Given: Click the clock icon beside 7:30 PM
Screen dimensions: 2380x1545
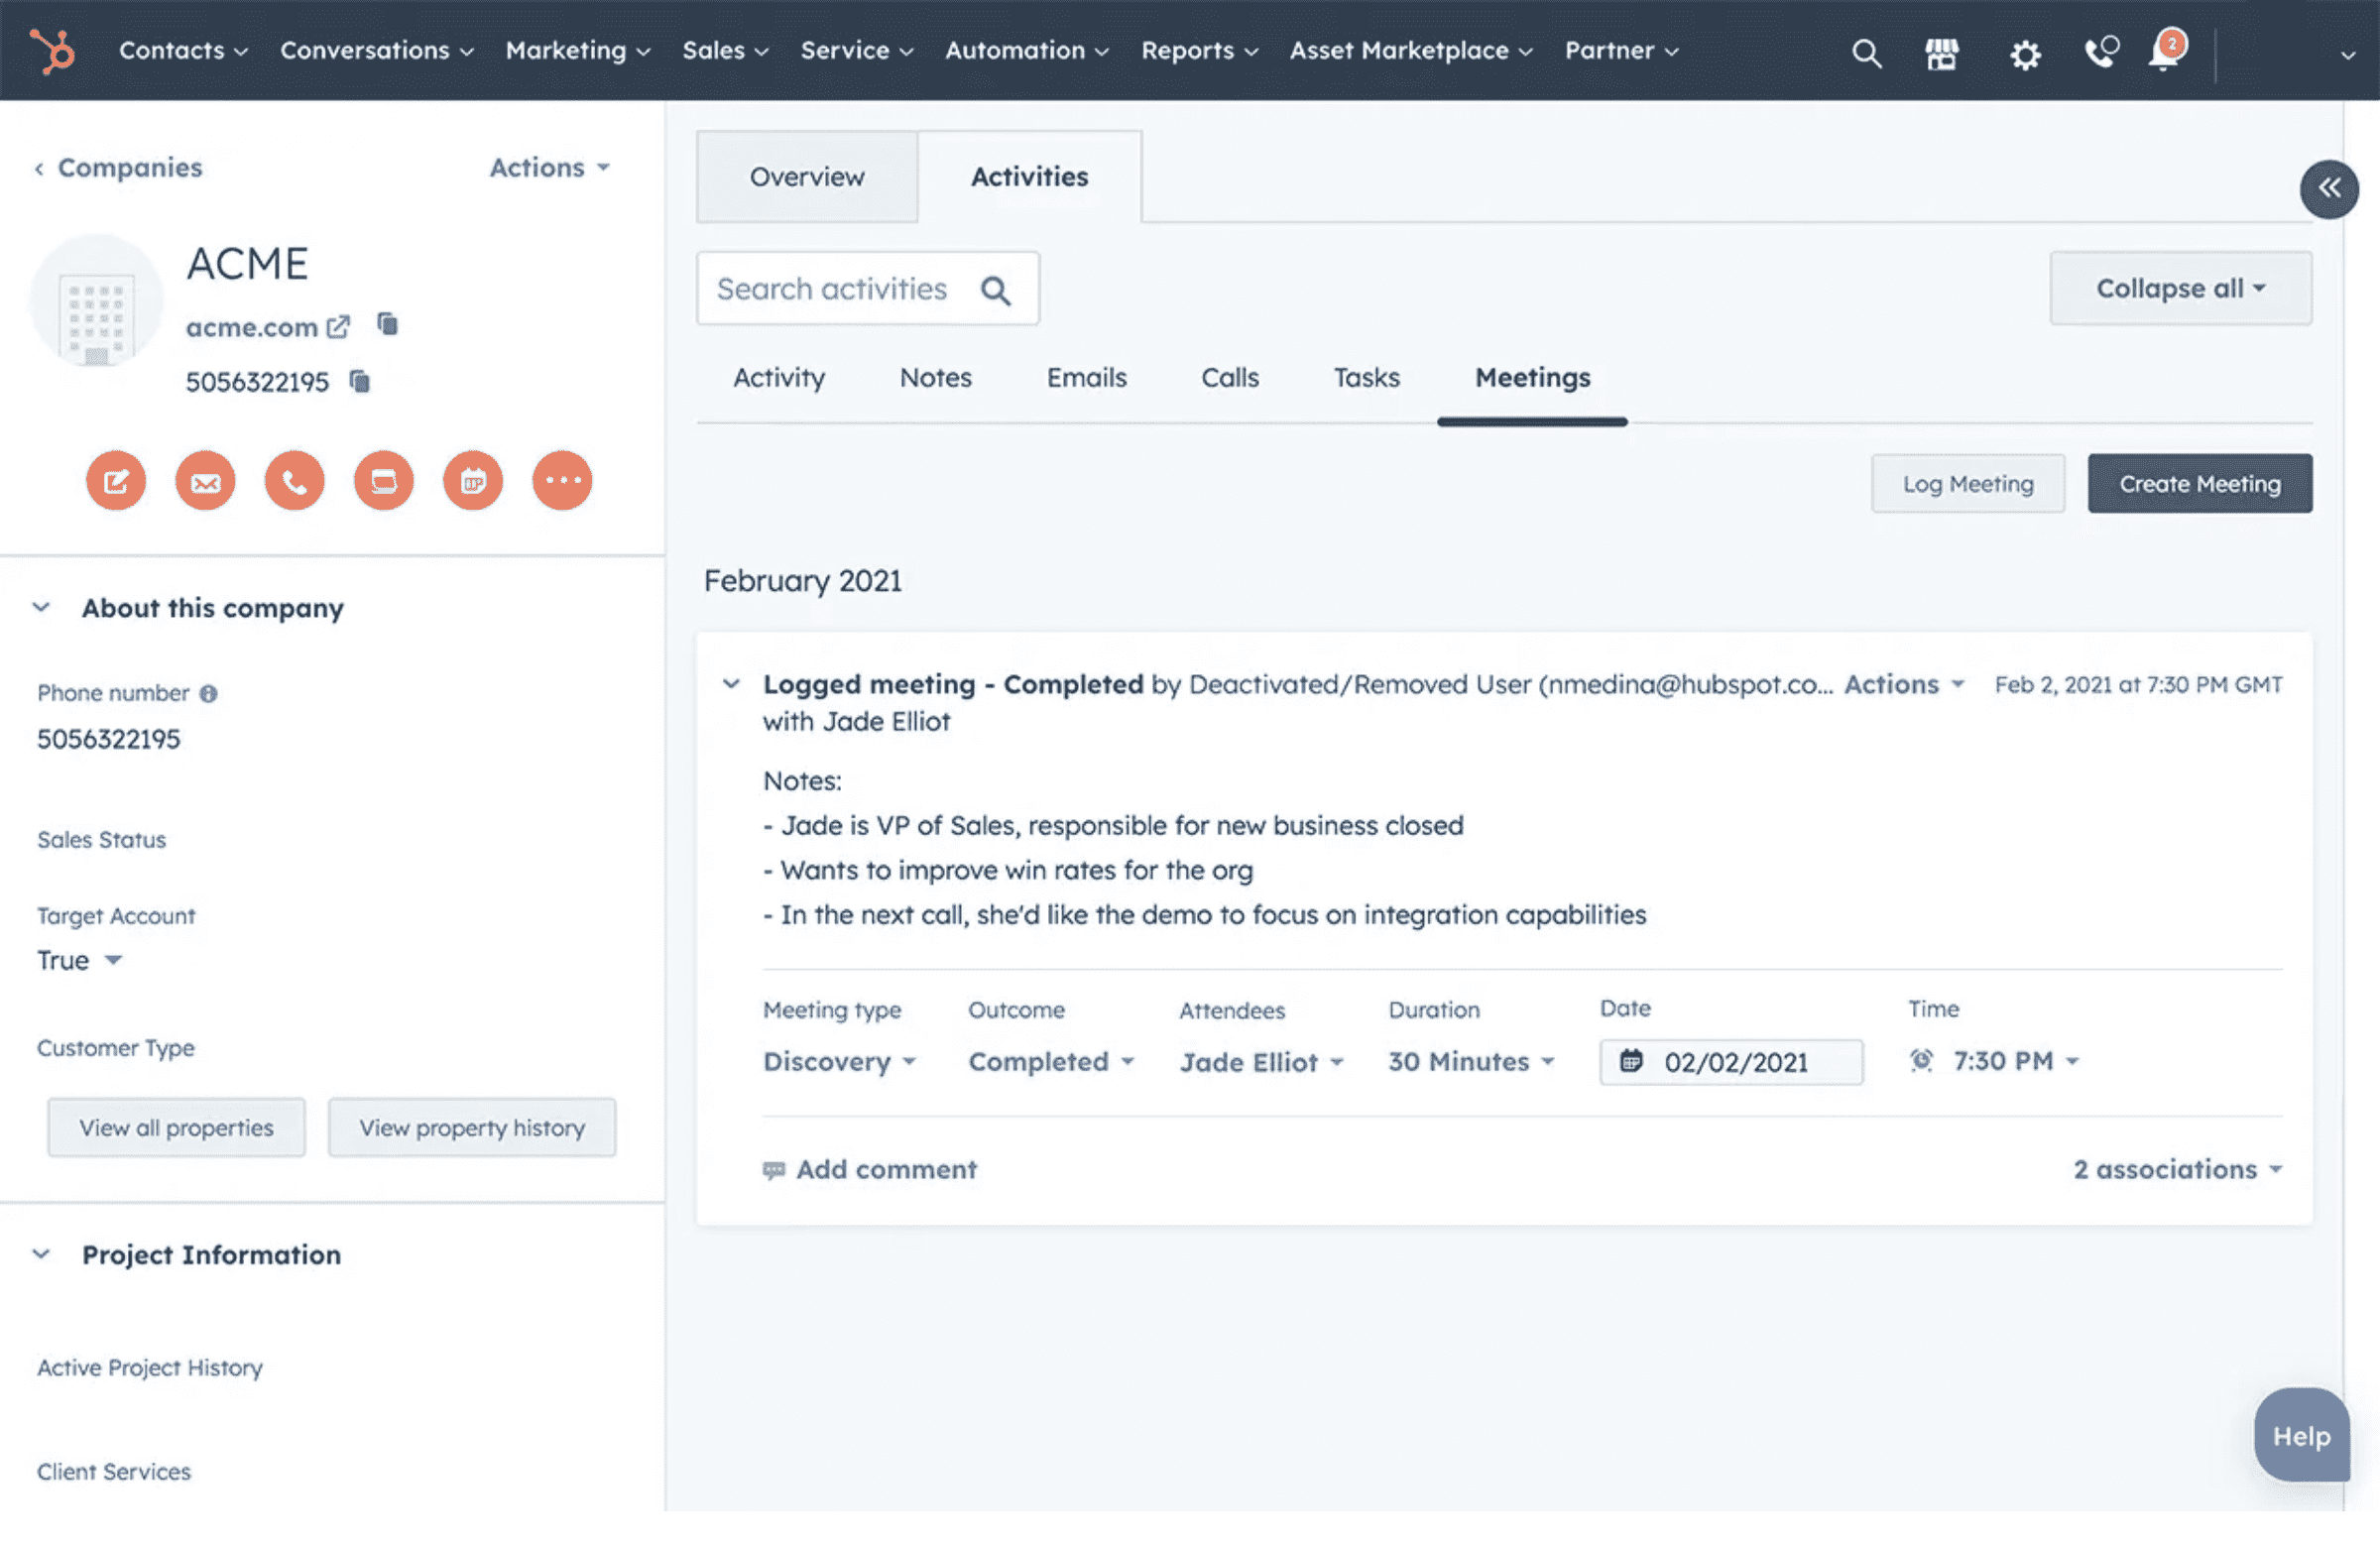Looking at the screenshot, I should tap(1921, 1059).
